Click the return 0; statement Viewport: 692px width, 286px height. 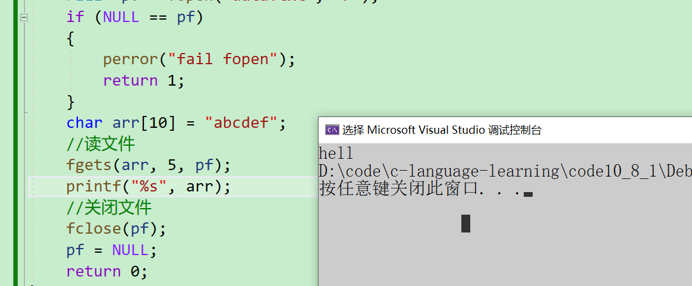click(106, 271)
